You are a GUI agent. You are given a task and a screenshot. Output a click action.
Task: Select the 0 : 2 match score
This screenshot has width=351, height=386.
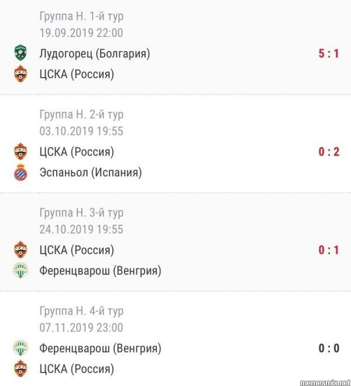[329, 151]
